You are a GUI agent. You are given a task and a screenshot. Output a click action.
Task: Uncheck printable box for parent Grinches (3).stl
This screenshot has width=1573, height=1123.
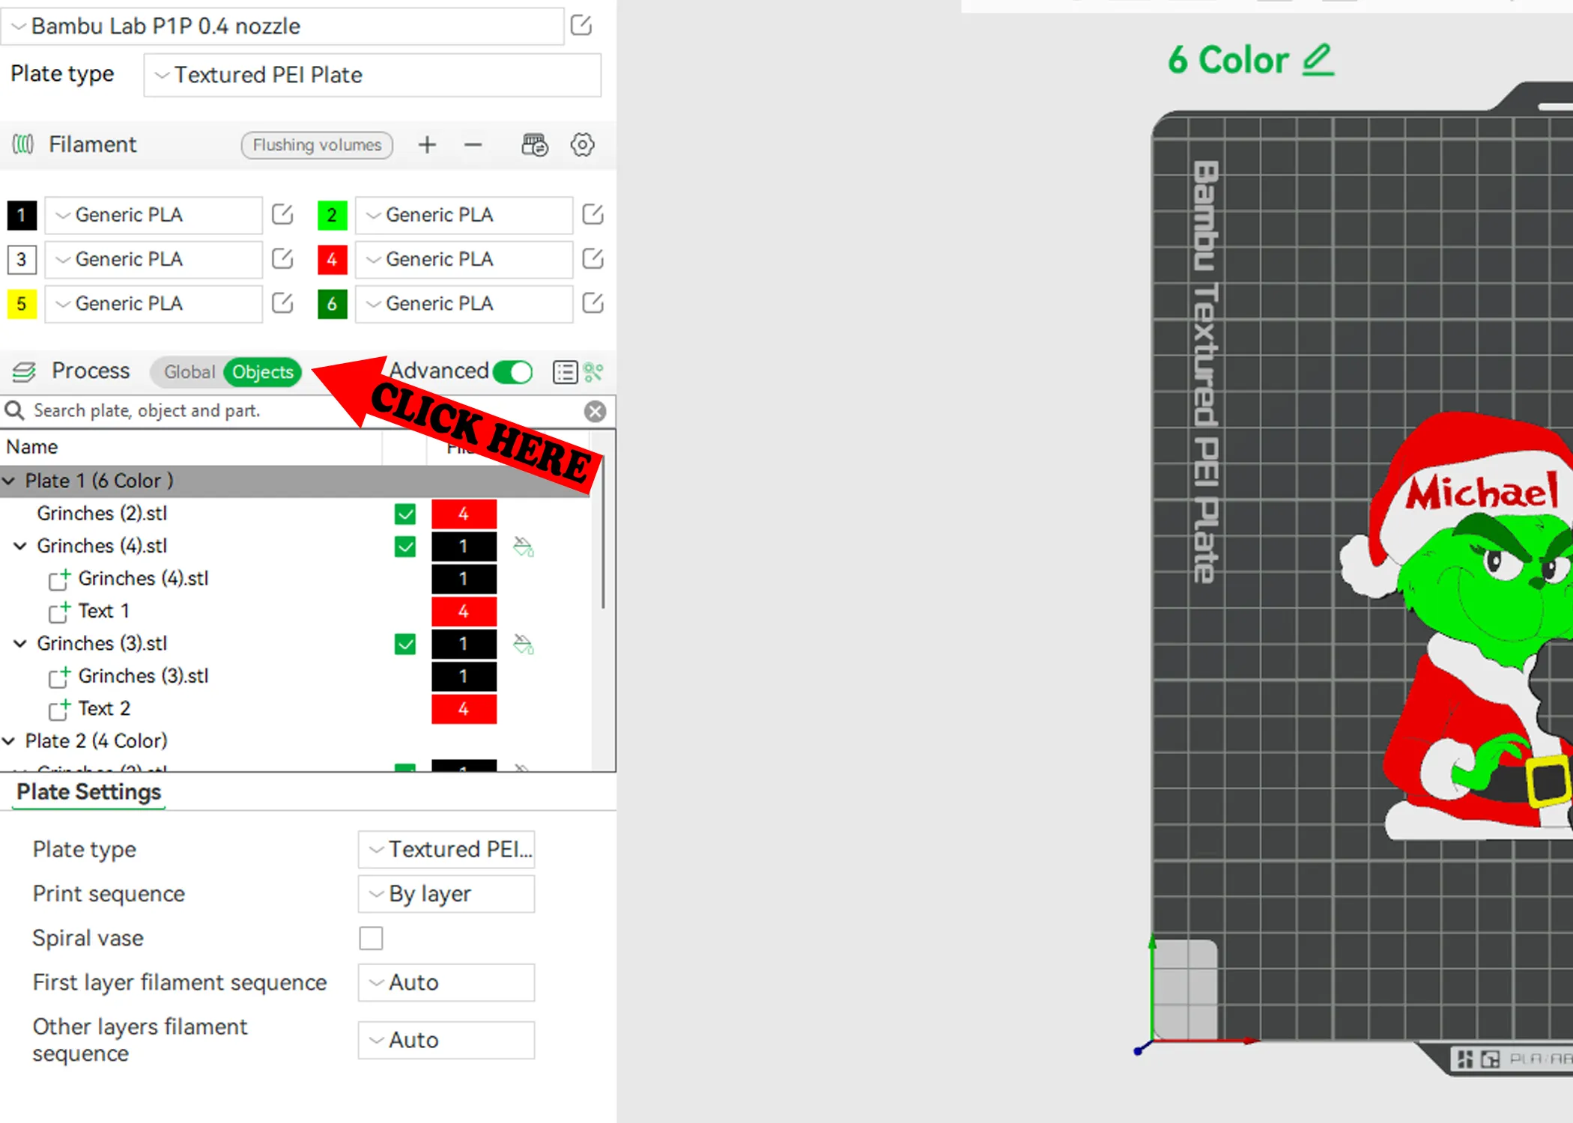point(405,644)
